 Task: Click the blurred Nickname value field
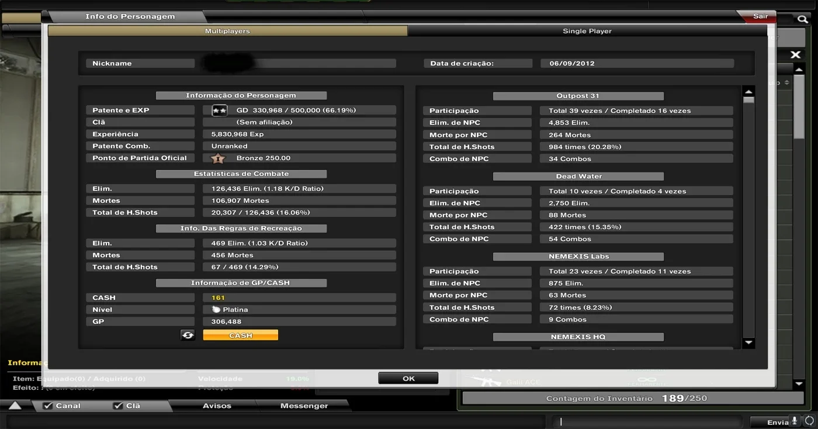[x=299, y=63]
